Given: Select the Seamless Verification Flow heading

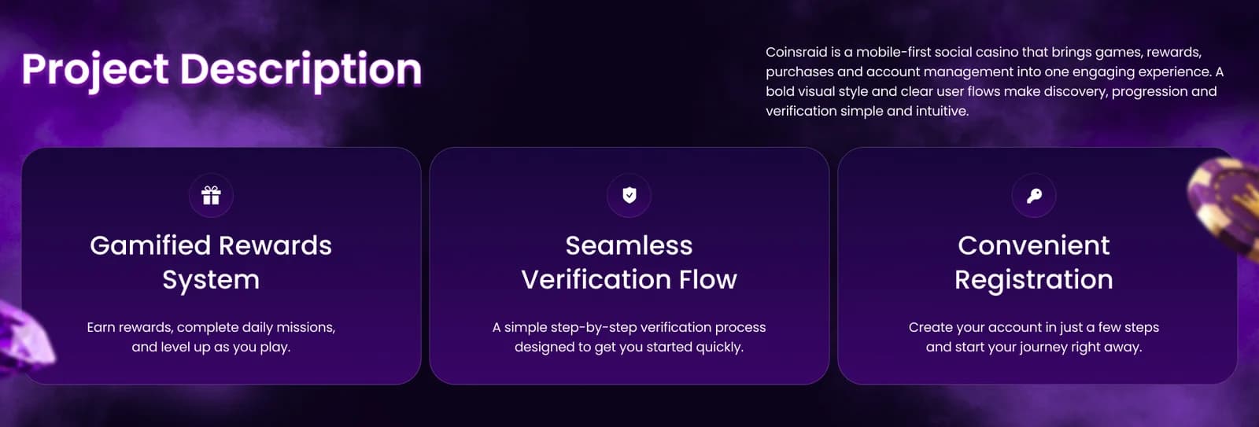Looking at the screenshot, I should [x=629, y=262].
